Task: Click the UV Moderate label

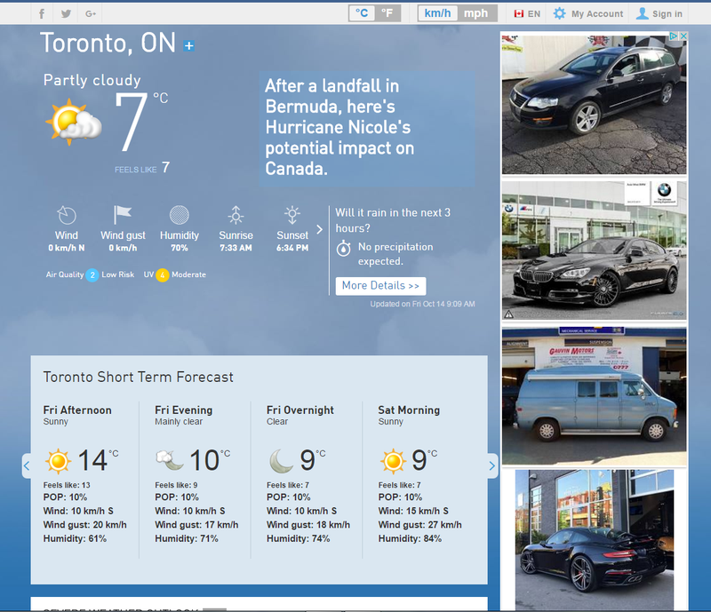Action: 188,274
